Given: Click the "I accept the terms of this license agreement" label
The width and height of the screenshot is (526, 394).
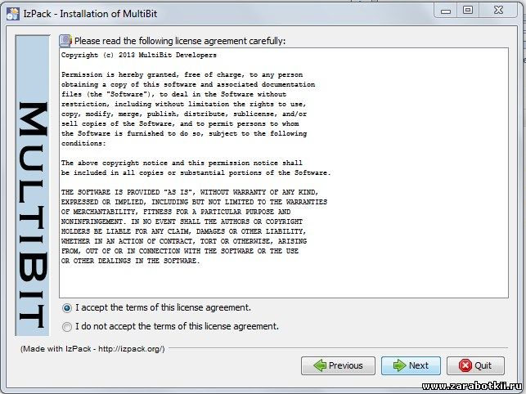Looking at the screenshot, I should tap(163, 307).
